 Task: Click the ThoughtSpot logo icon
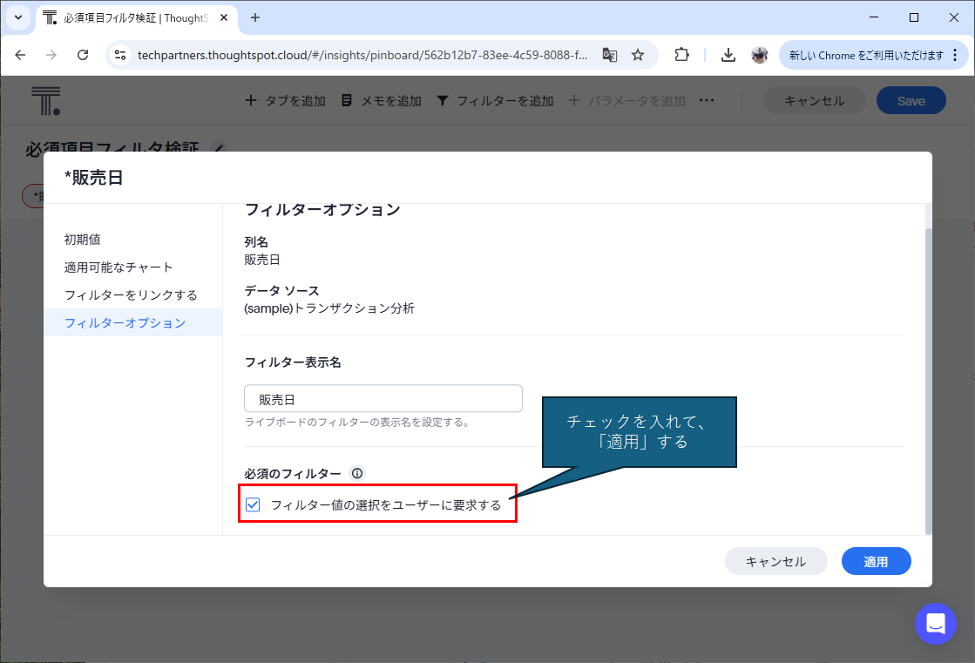tap(45, 101)
